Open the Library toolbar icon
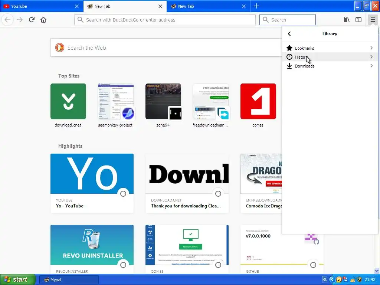Image resolution: width=380 pixels, height=285 pixels. 347,20
